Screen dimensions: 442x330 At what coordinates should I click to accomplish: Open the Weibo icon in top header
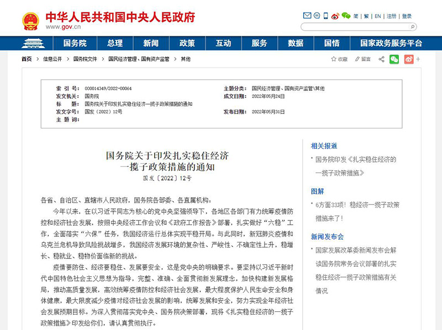pyautogui.click(x=335, y=16)
